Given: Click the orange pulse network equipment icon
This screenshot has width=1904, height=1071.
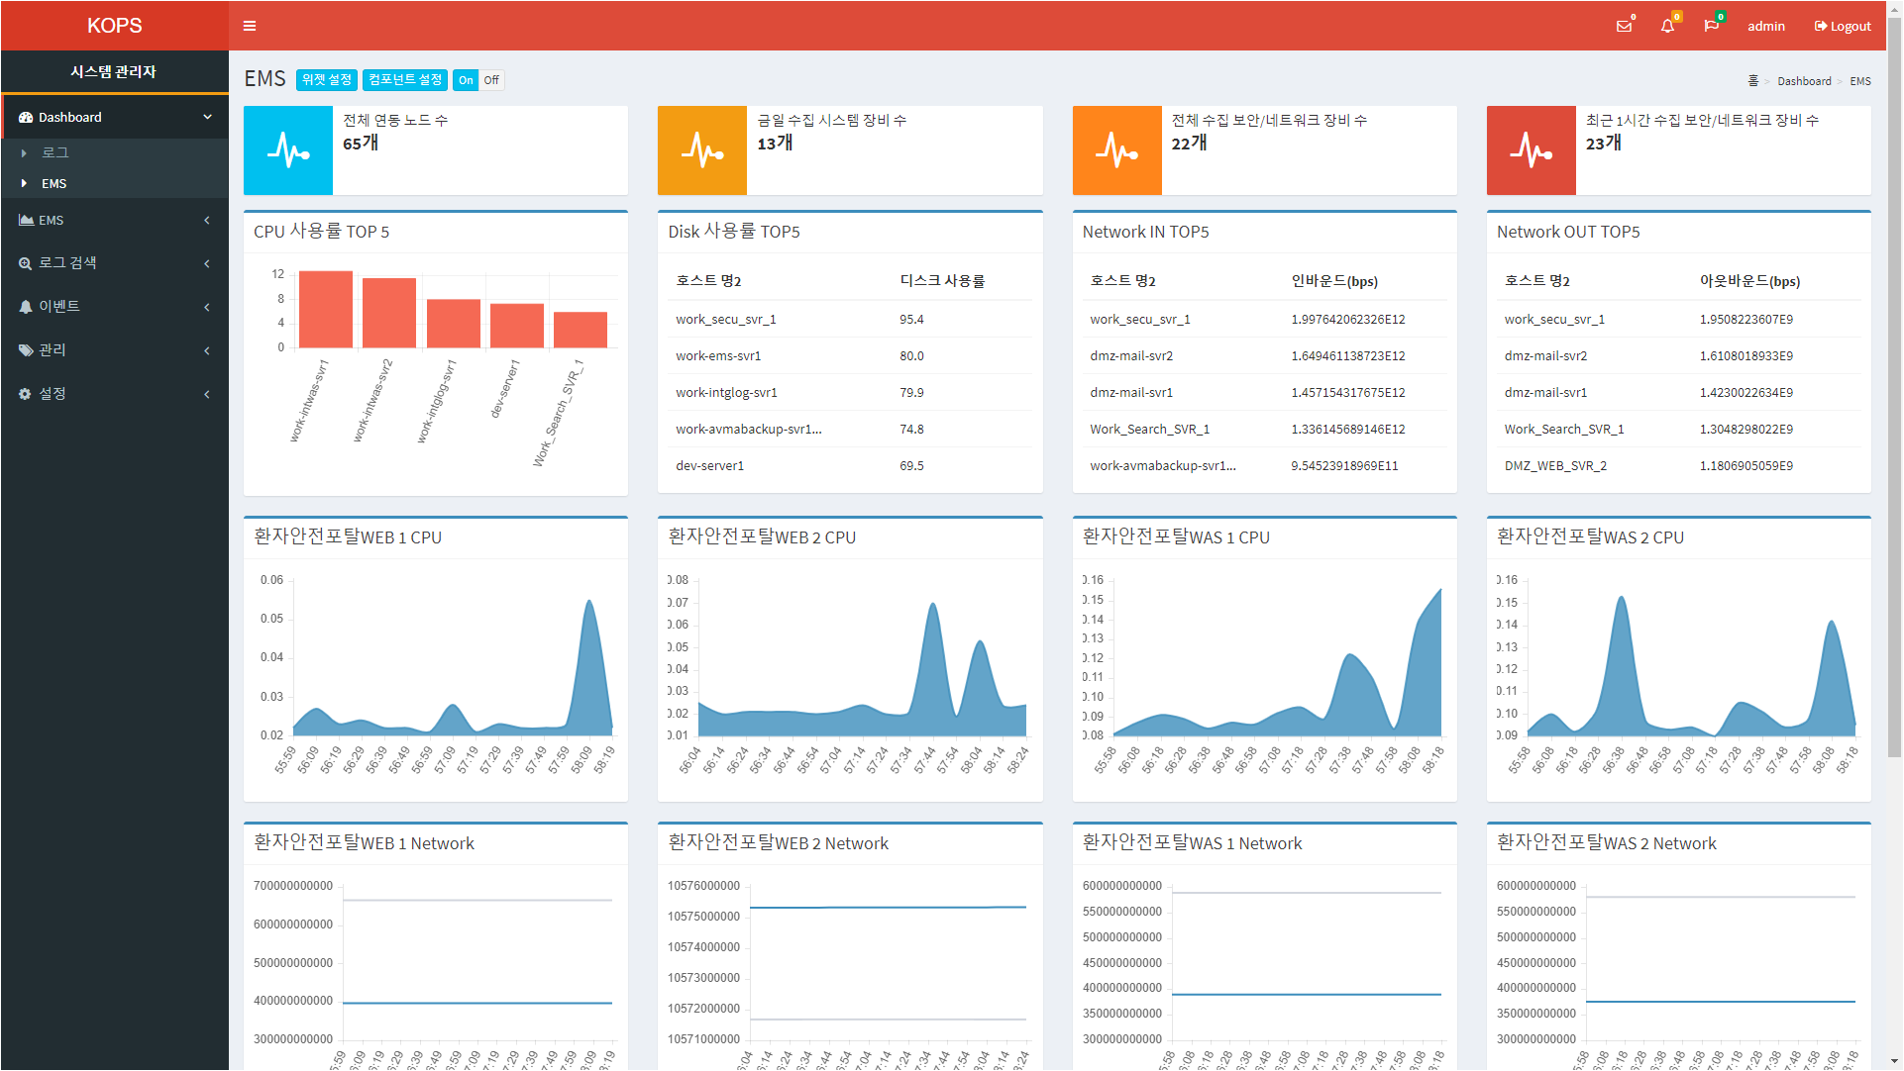Looking at the screenshot, I should point(1116,150).
